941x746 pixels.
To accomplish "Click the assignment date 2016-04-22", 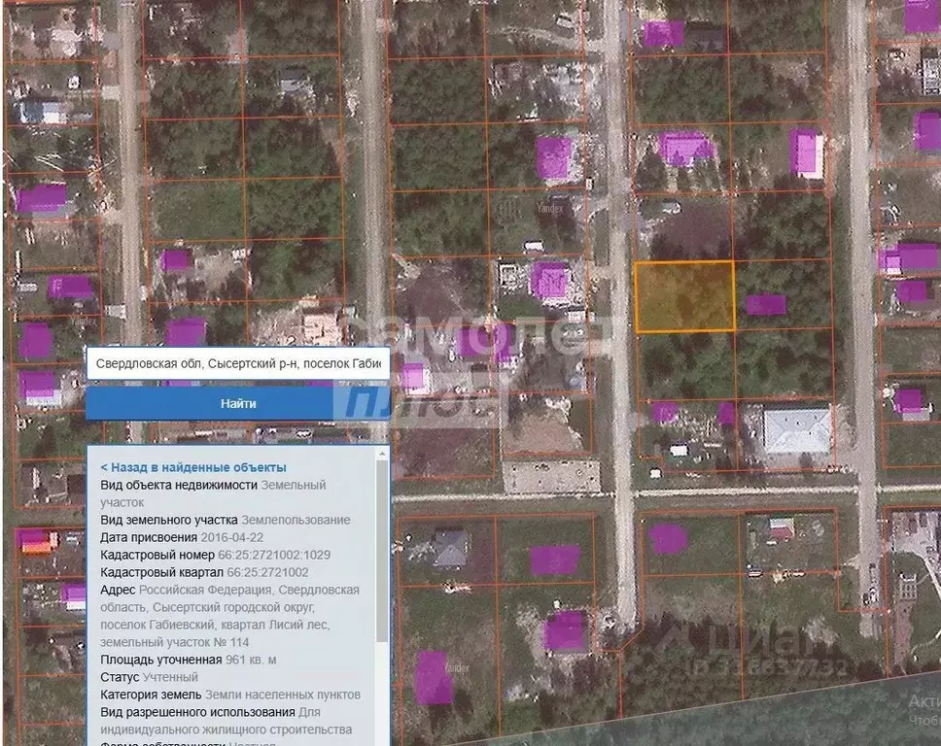I will [231, 537].
